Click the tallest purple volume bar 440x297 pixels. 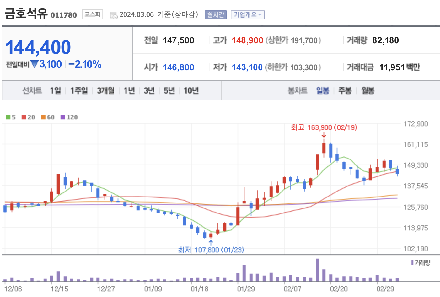pyautogui.click(x=318, y=270)
